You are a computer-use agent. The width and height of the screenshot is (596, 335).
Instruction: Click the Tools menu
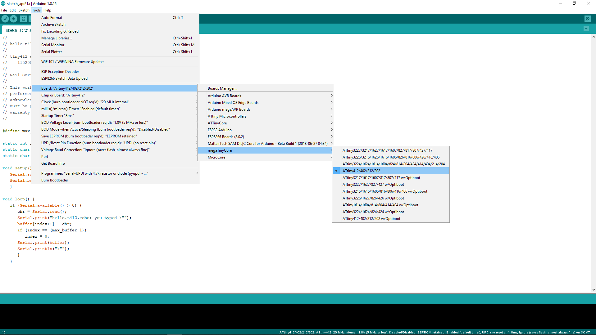tap(36, 10)
